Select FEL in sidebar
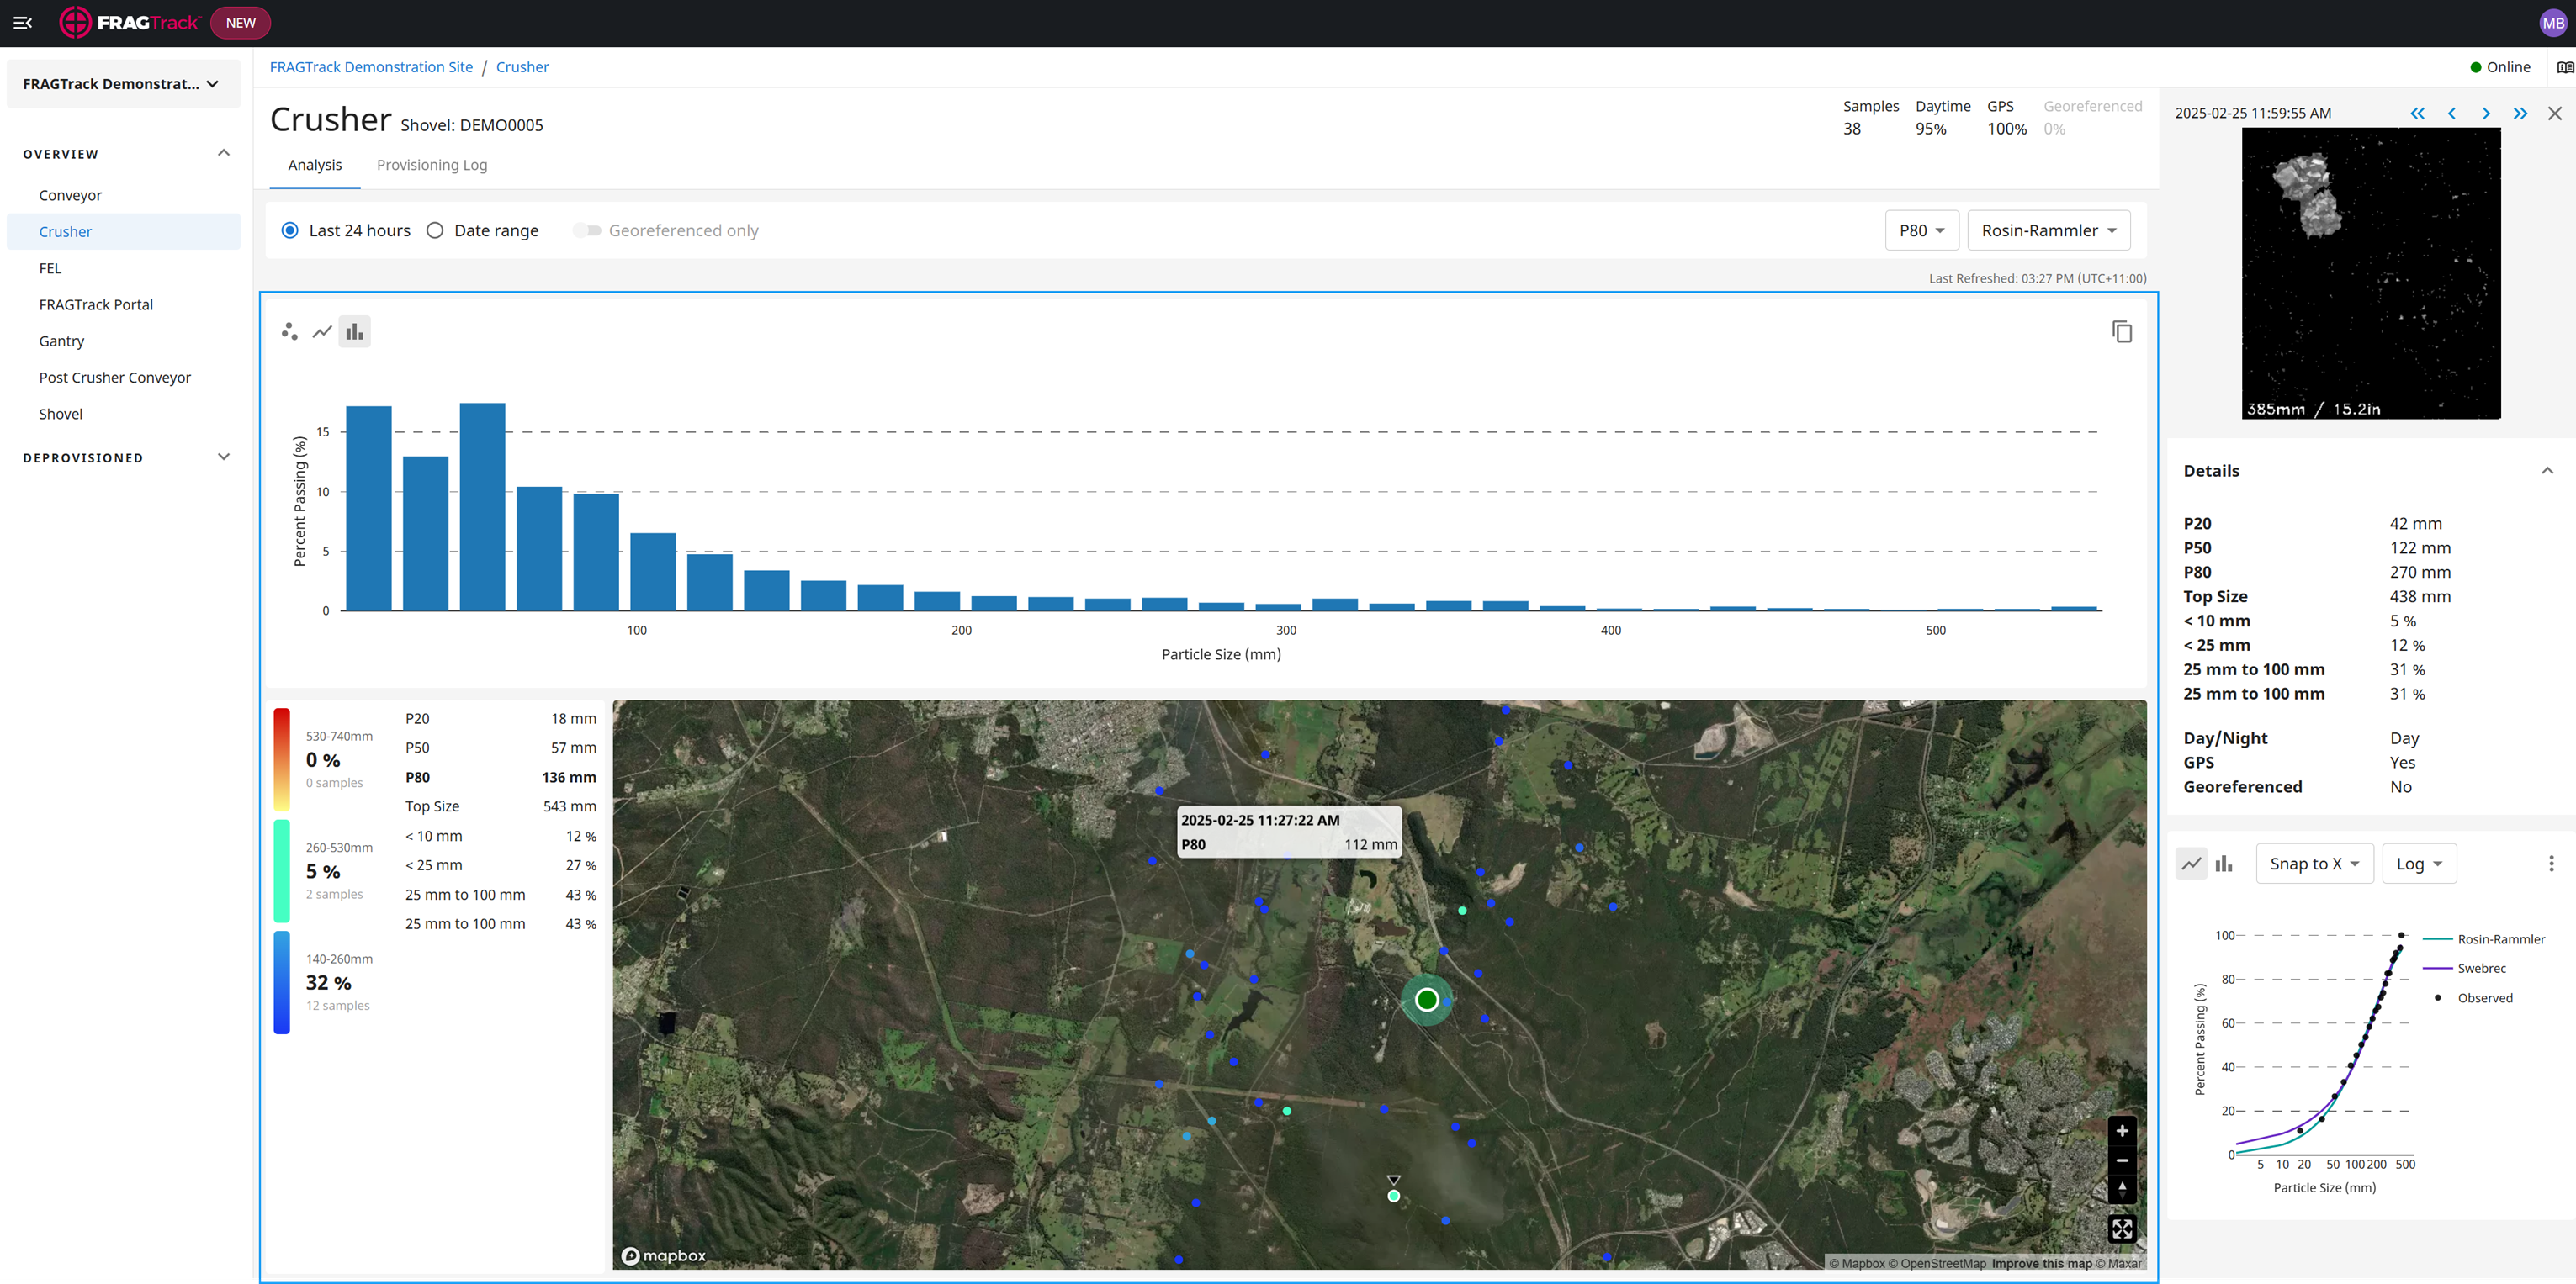The height and width of the screenshot is (1284, 2576). (123, 267)
